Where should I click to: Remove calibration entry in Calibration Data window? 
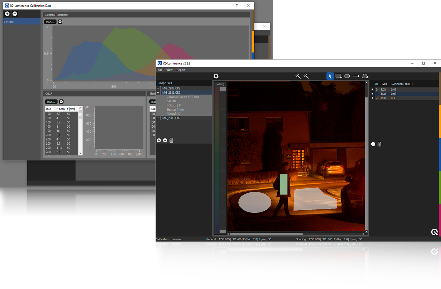(15, 14)
